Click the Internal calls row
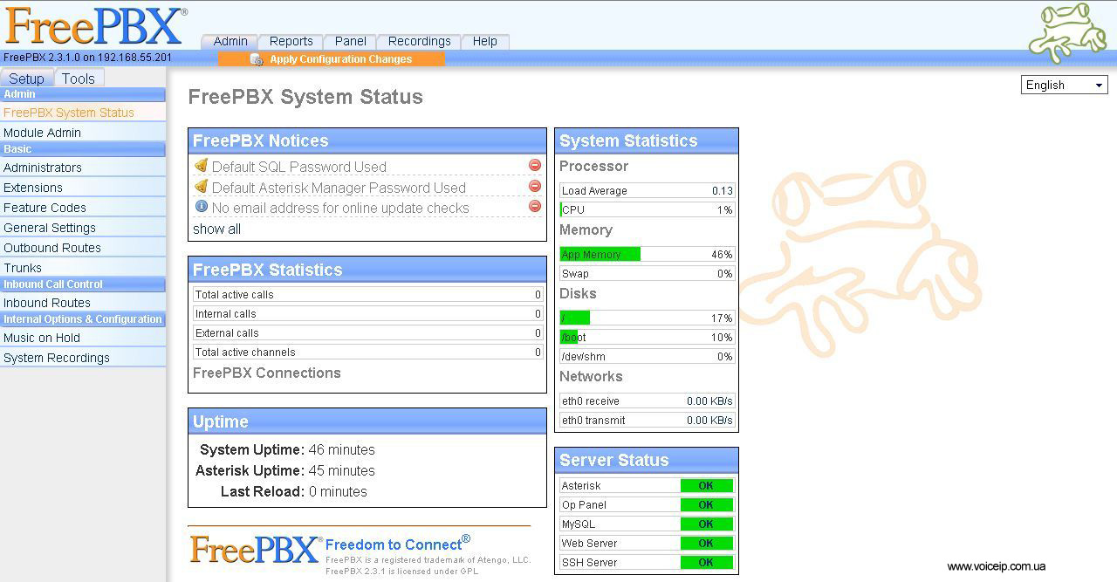The width and height of the screenshot is (1117, 582). 367,314
